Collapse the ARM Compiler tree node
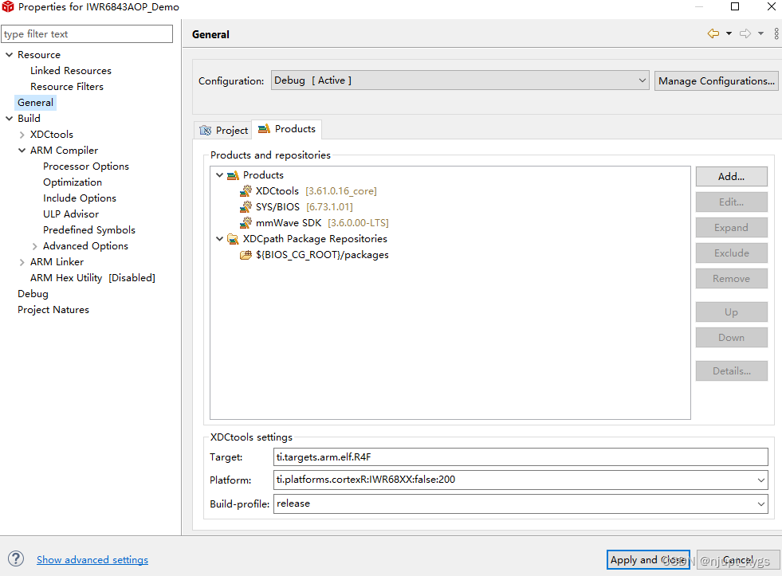This screenshot has height=576, width=782. click(22, 150)
